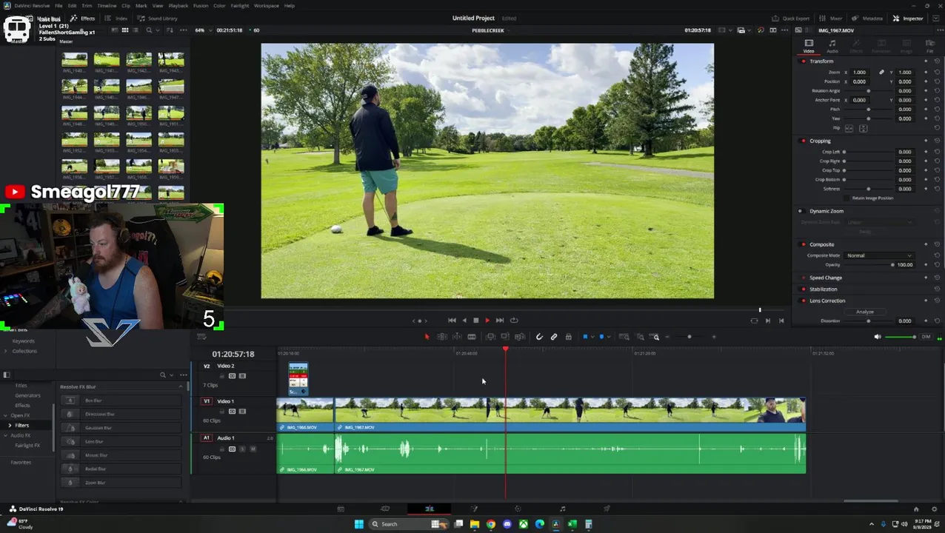The height and width of the screenshot is (533, 945).
Task: Lock the Video 1 track
Action: click(x=221, y=412)
